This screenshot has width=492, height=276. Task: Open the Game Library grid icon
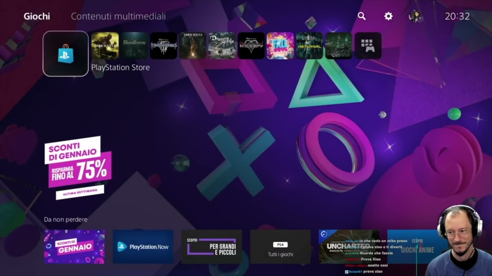click(x=368, y=46)
